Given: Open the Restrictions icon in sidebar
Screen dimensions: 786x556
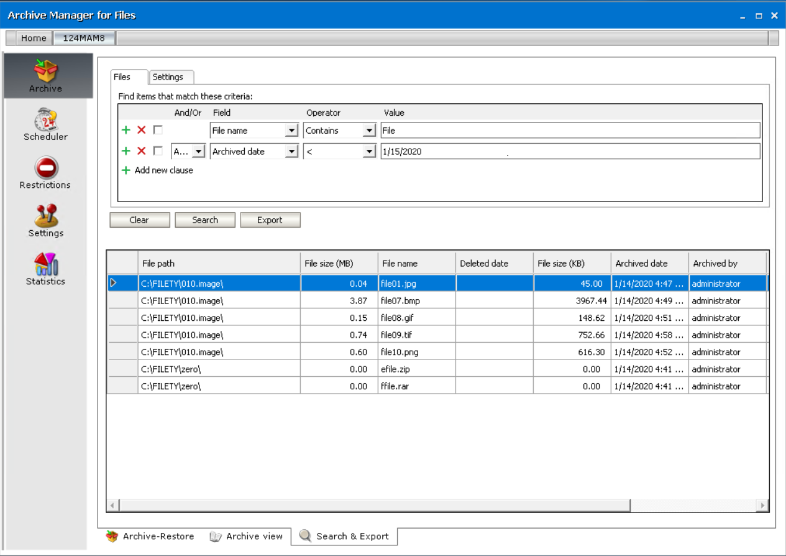Looking at the screenshot, I should [46, 168].
